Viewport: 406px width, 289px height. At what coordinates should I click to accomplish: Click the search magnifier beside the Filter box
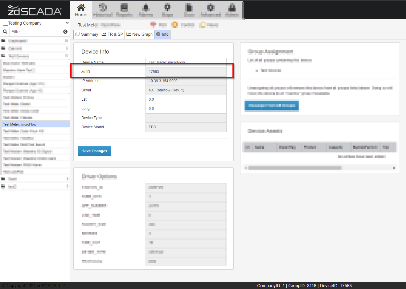(x=5, y=32)
